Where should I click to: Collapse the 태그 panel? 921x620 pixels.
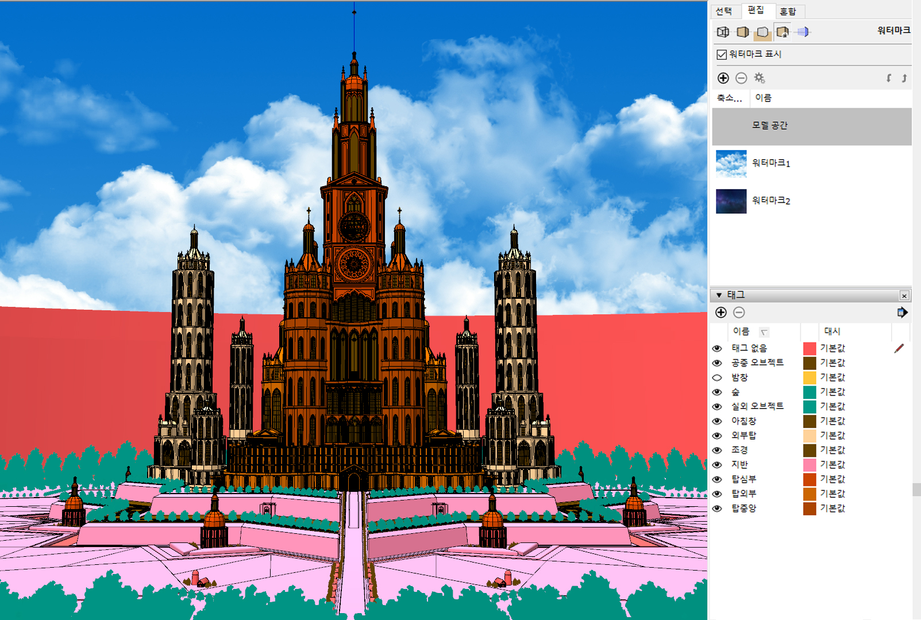pyautogui.click(x=719, y=295)
